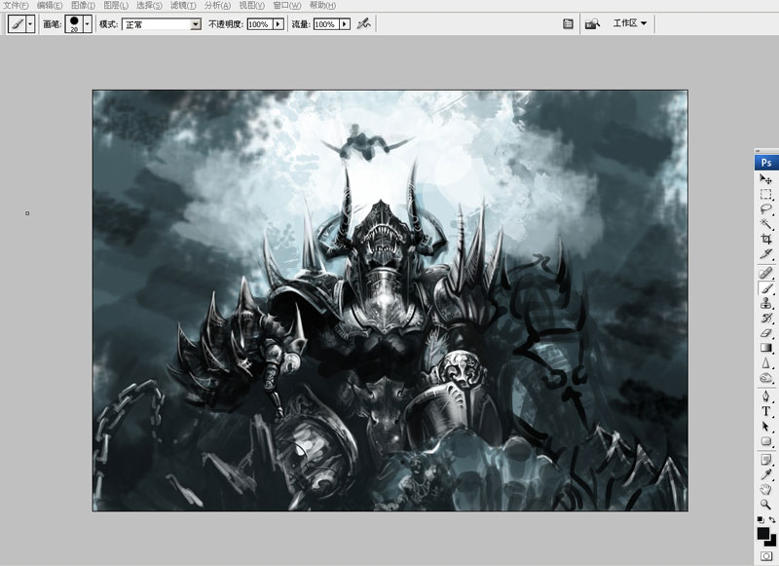Click brush size 20 preview thumbnail

(74, 23)
